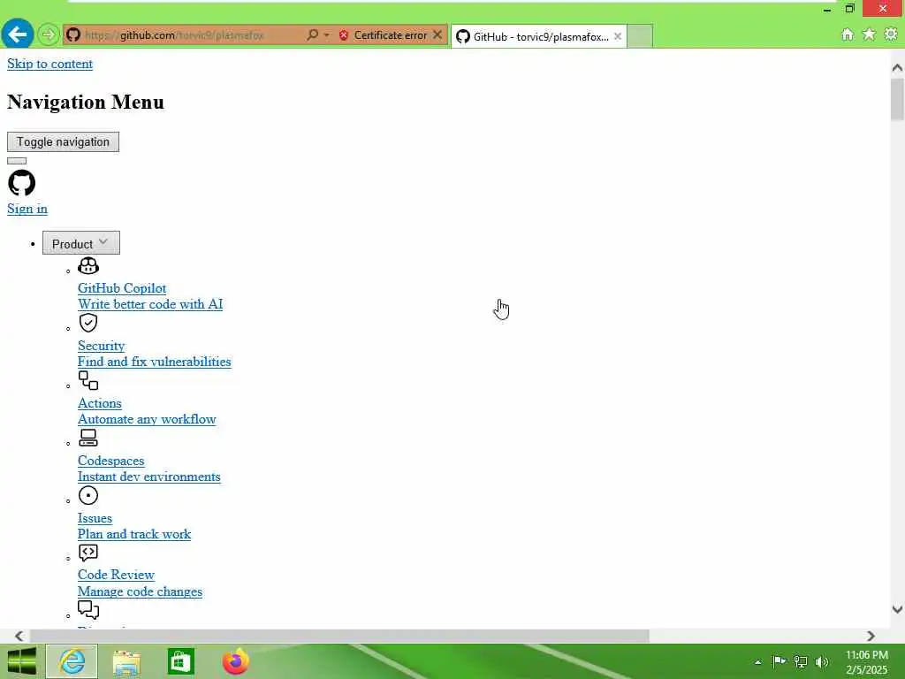Click the horizontal scrollbar thumb

pyautogui.click(x=339, y=636)
